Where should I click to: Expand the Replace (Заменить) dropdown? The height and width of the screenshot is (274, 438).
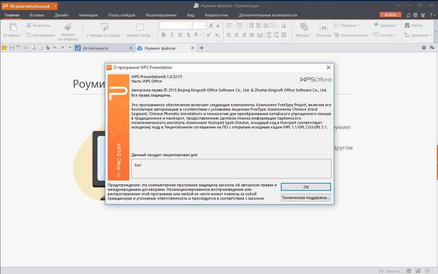(x=431, y=35)
